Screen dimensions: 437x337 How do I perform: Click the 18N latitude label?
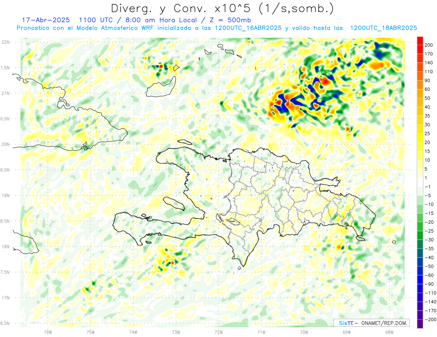coord(5,246)
